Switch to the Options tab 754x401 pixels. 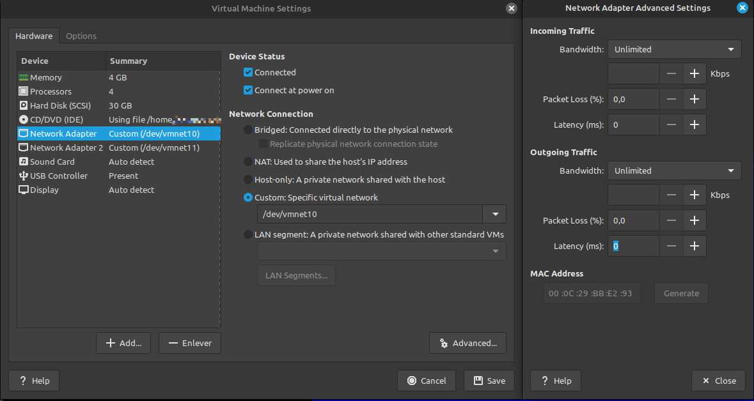[81, 36]
